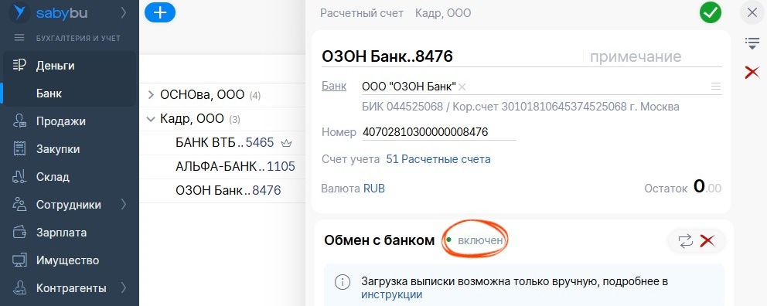
Task: Click the Склад cart icon
Action: point(19,177)
